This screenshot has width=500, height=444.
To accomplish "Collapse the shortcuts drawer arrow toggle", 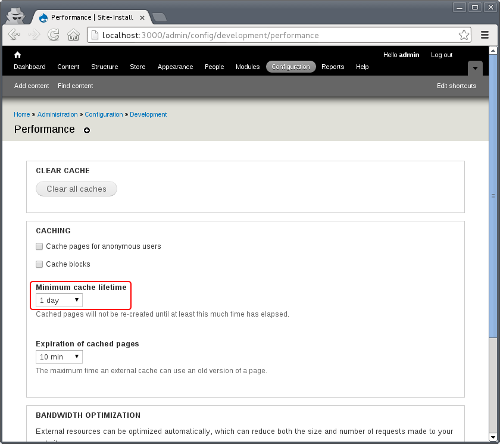I will coord(475,68).
